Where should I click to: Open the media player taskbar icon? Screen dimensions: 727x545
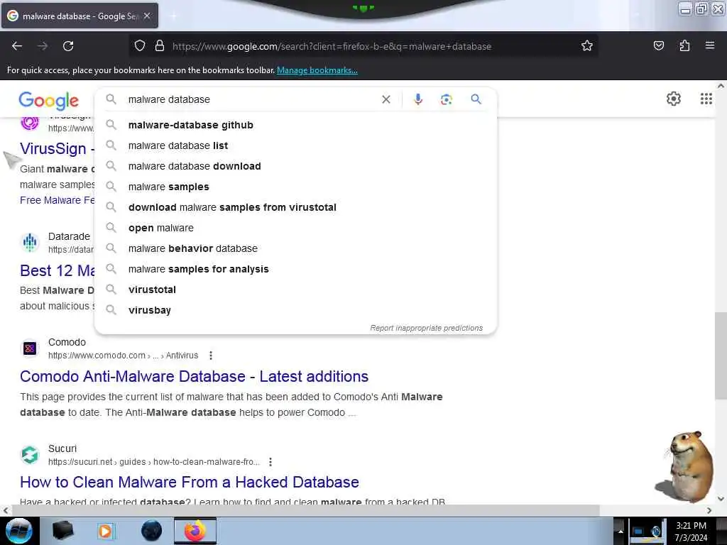[106, 531]
